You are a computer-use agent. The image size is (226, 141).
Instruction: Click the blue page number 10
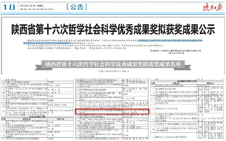click(9, 7)
